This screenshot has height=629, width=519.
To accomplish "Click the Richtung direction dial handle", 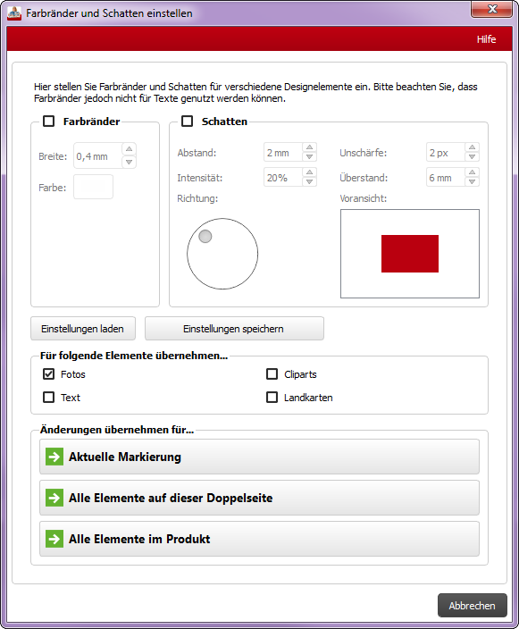I will 205,237.
